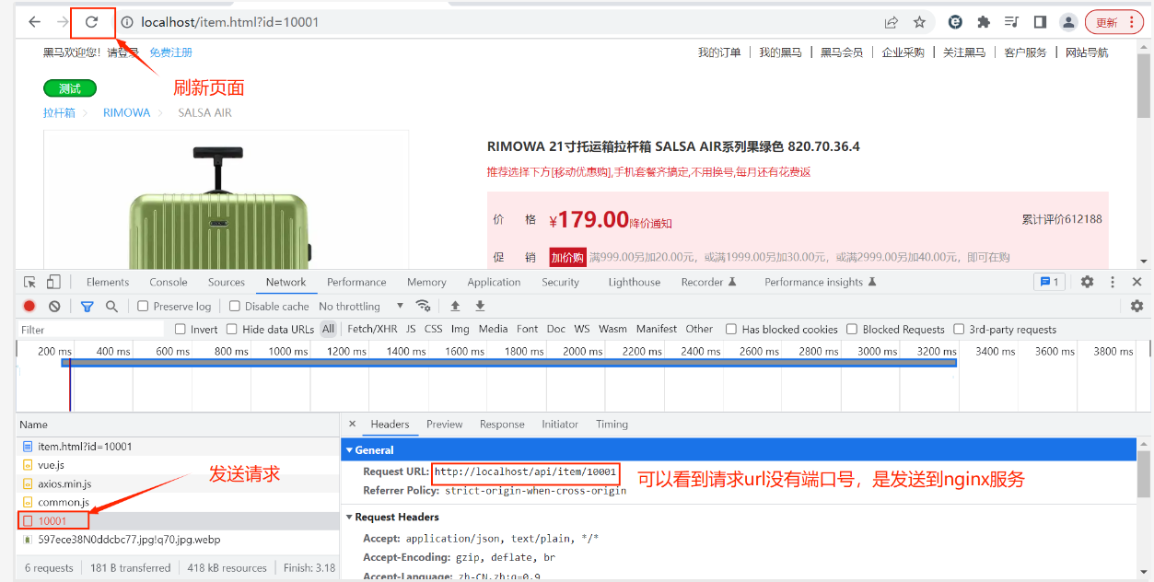Open the Console tab
1154x582 pixels.
click(169, 282)
